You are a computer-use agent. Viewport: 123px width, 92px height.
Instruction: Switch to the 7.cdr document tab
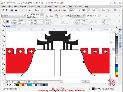point(8,26)
